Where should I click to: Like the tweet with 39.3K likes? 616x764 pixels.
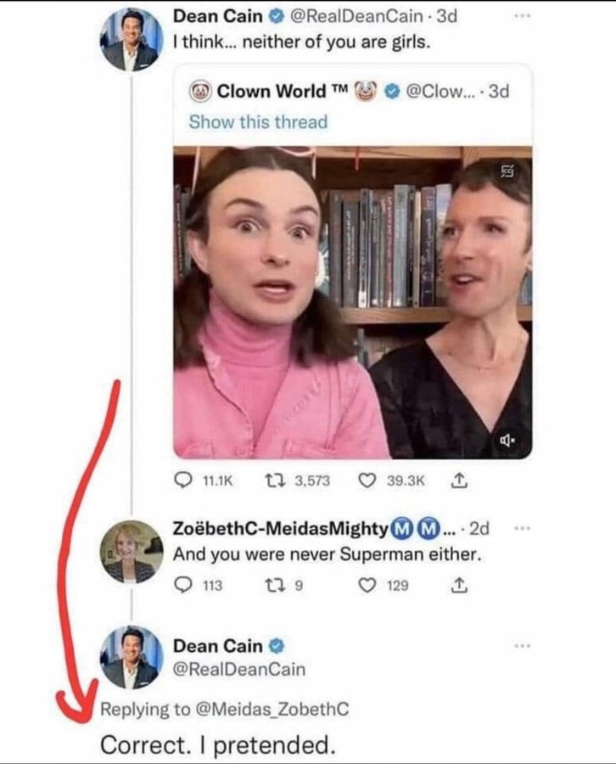[x=369, y=482]
